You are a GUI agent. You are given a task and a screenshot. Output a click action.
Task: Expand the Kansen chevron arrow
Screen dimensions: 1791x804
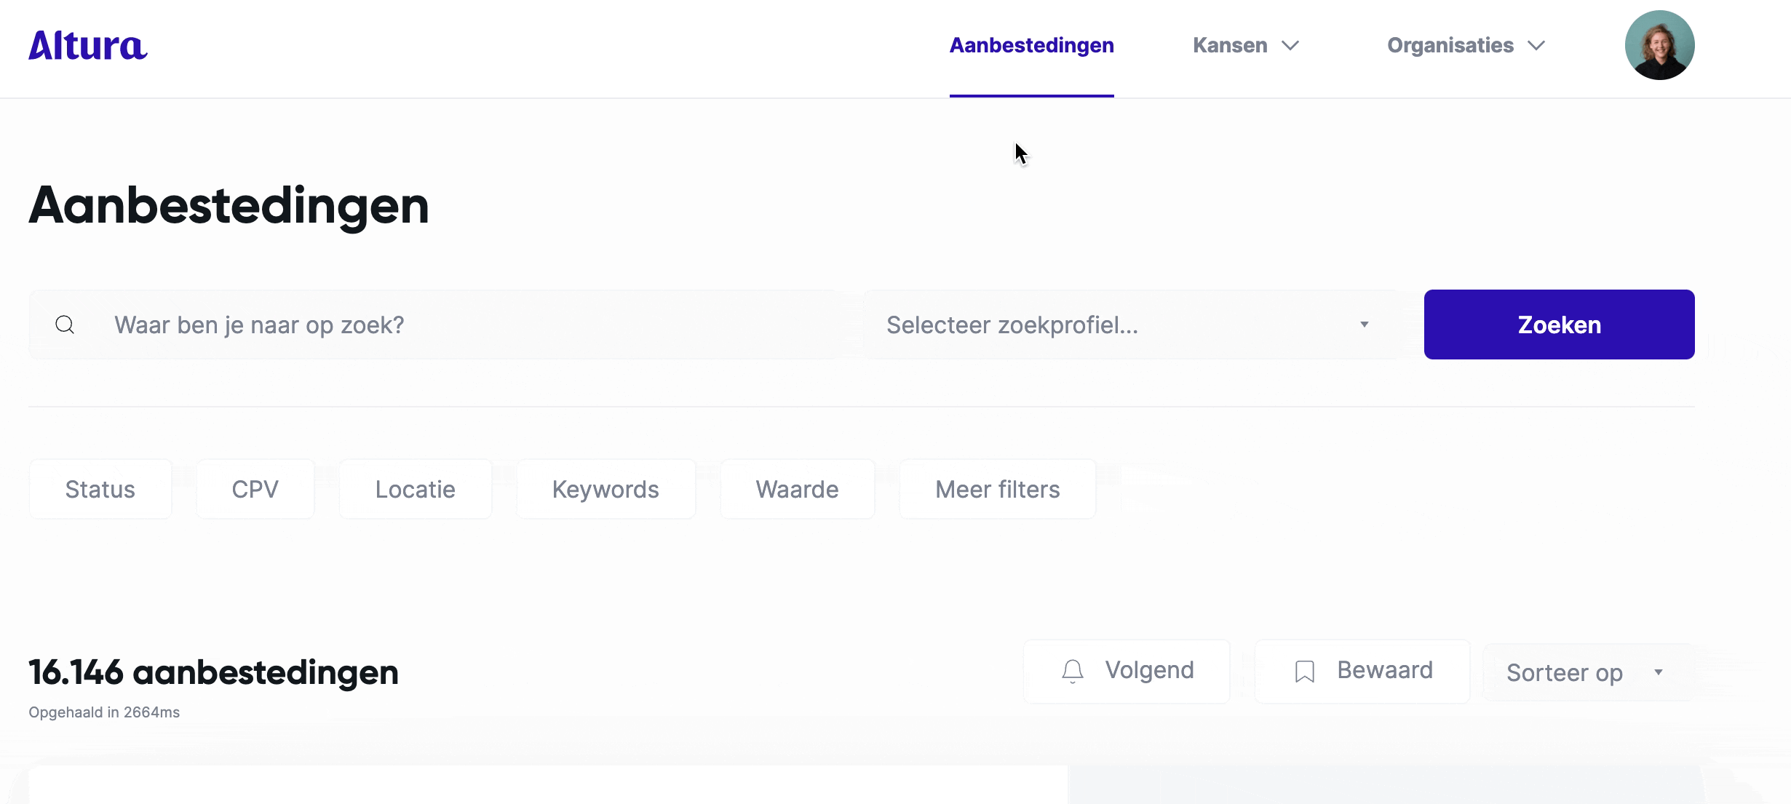click(1290, 46)
